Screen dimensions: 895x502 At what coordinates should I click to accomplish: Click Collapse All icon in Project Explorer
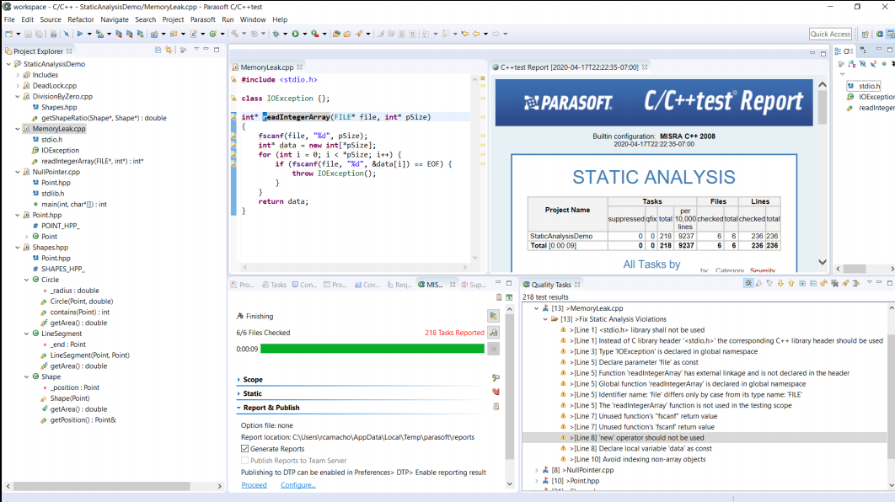(158, 51)
